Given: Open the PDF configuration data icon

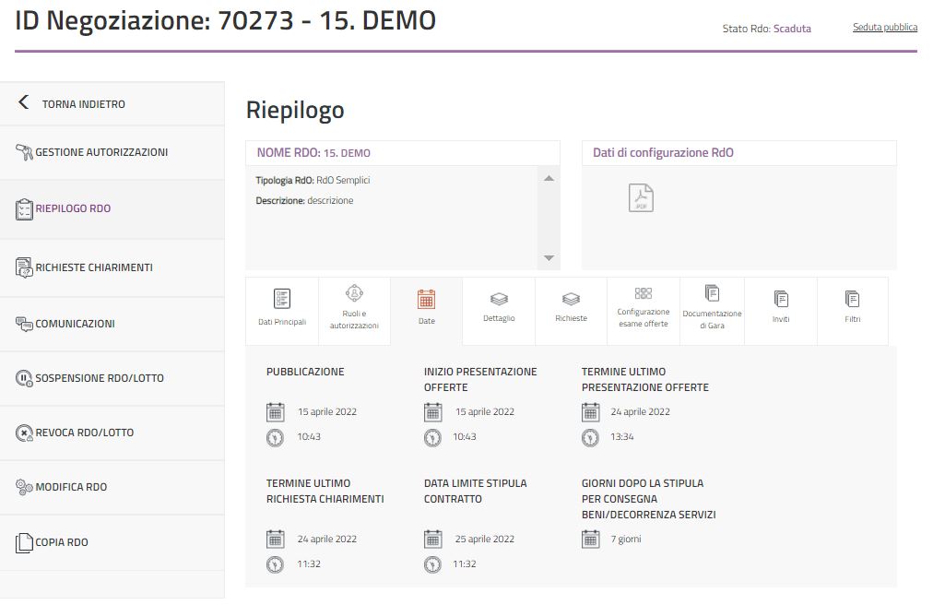Looking at the screenshot, I should click(x=641, y=198).
